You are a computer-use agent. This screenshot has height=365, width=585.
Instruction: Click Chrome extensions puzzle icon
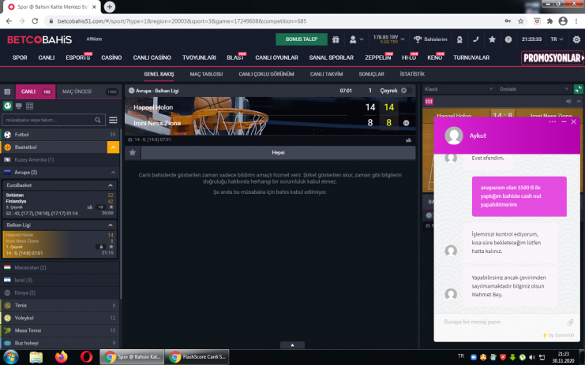[550, 21]
